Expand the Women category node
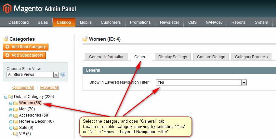The width and height of the screenshot is (276, 139). tap(11, 103)
